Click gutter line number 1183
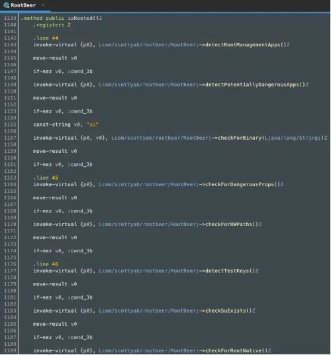The image size is (331, 355). (x=10, y=311)
